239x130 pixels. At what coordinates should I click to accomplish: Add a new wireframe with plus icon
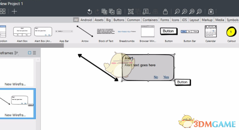click(14, 11)
